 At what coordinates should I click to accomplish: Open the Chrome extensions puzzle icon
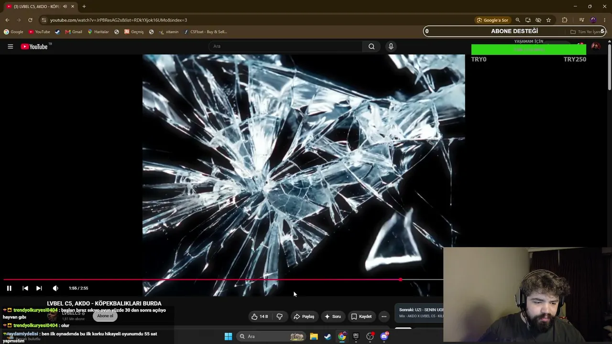point(565,20)
